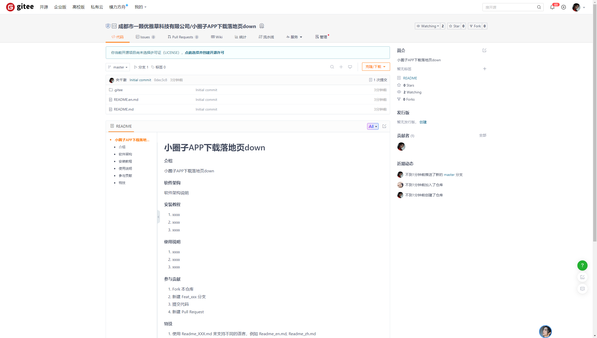The width and height of the screenshot is (597, 338).
Task: Switch to the Issues tab
Action: tap(145, 37)
